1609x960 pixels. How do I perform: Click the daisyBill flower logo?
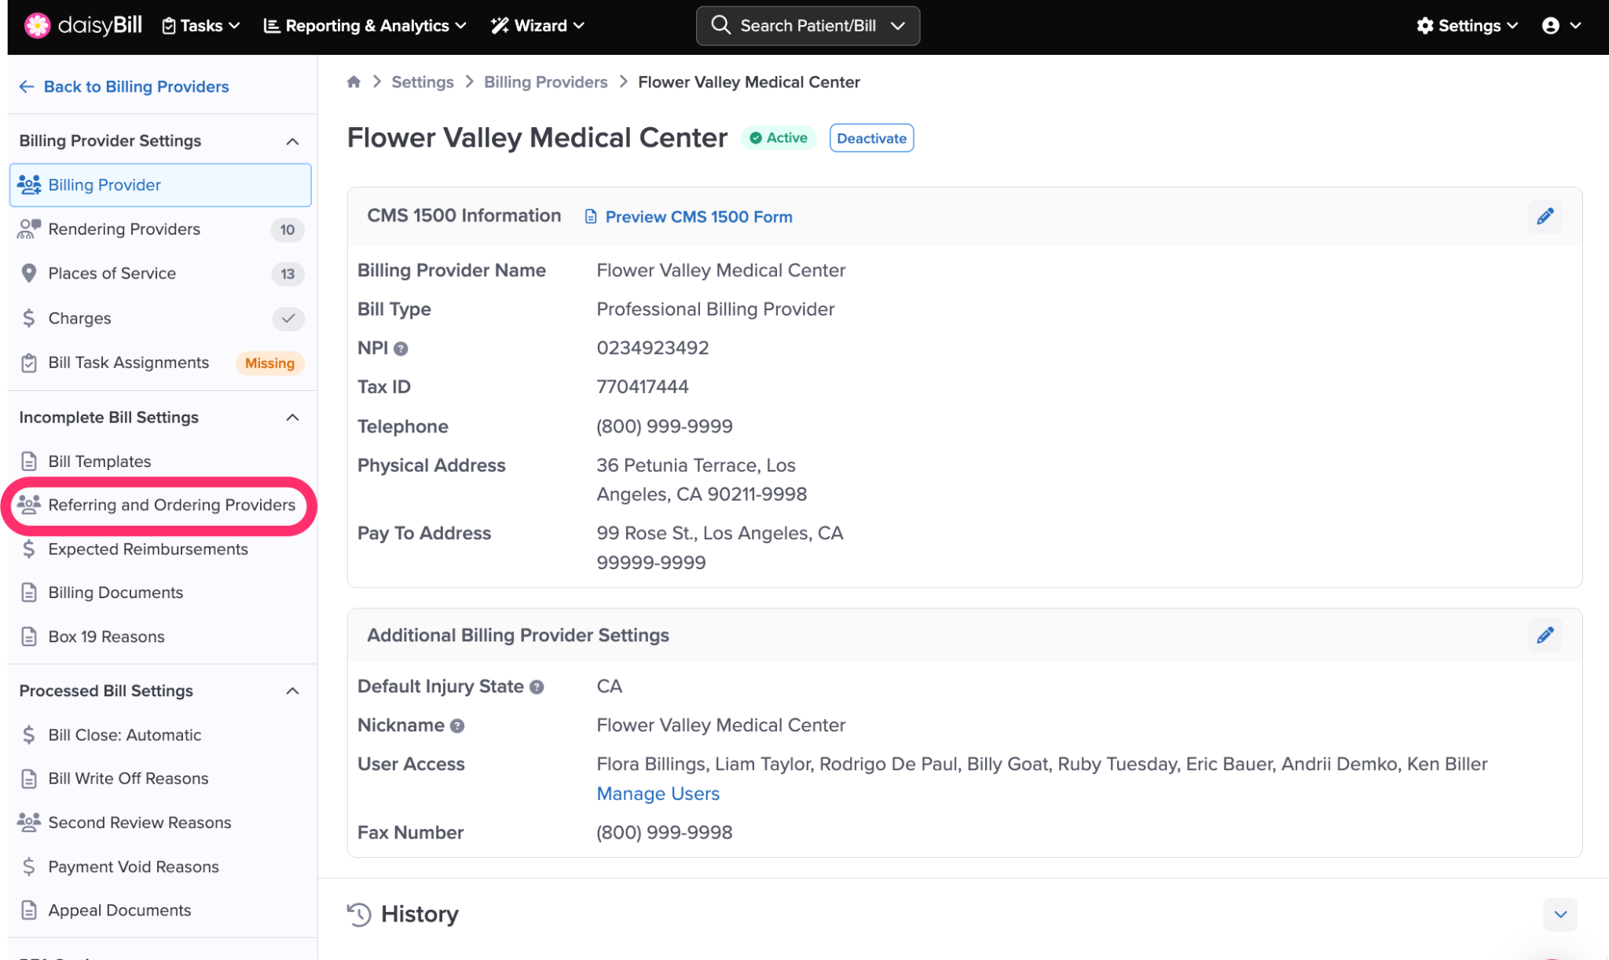click(x=37, y=25)
